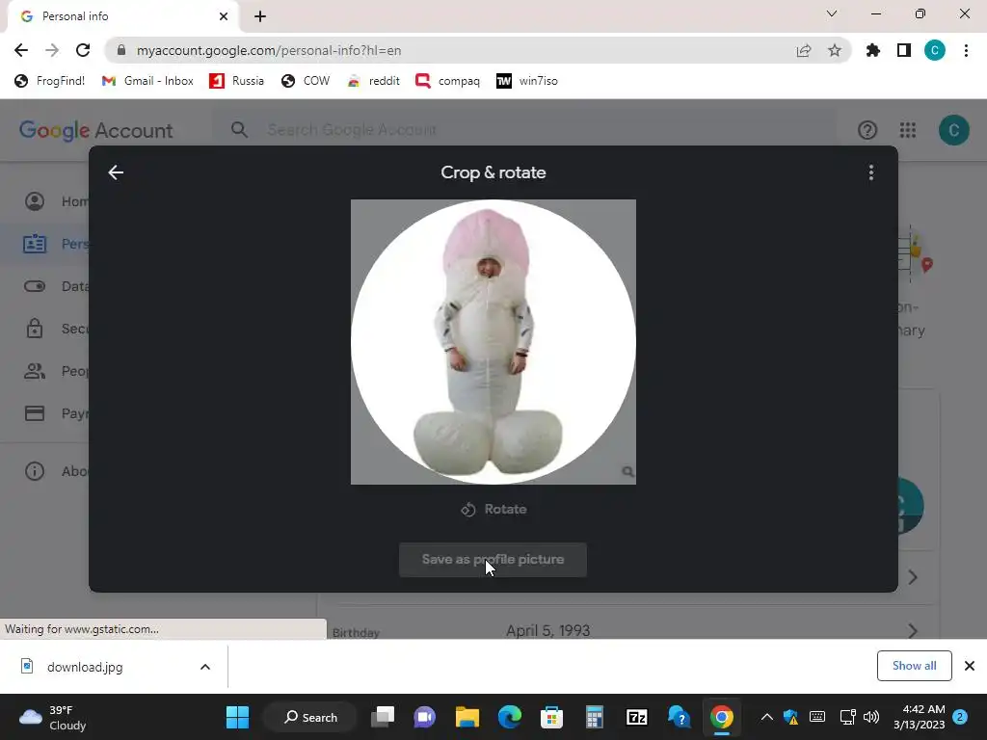Open the Russia bookmark
The image size is (987, 740).
(x=237, y=81)
